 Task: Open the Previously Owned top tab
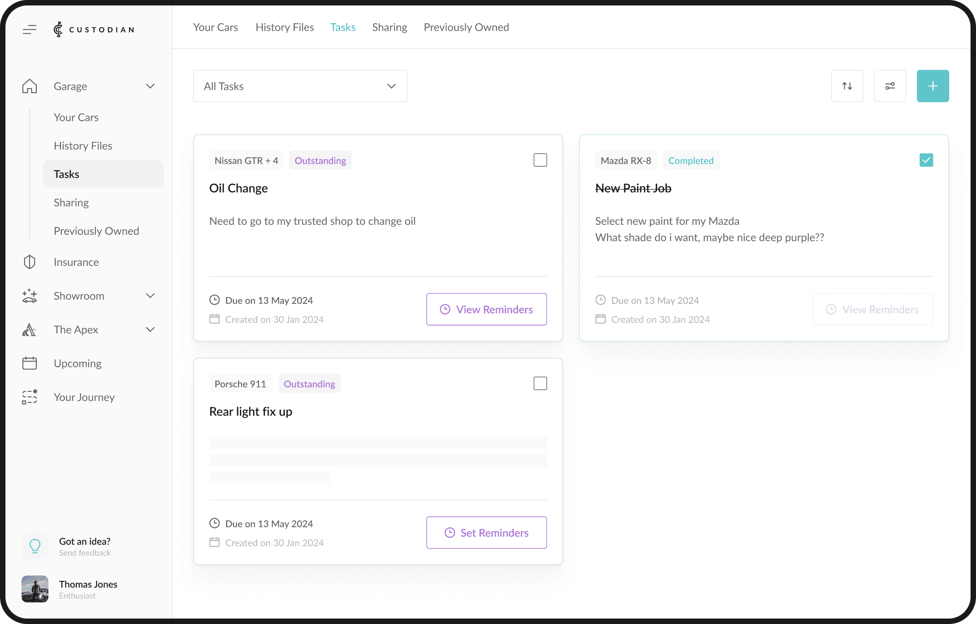tap(466, 27)
